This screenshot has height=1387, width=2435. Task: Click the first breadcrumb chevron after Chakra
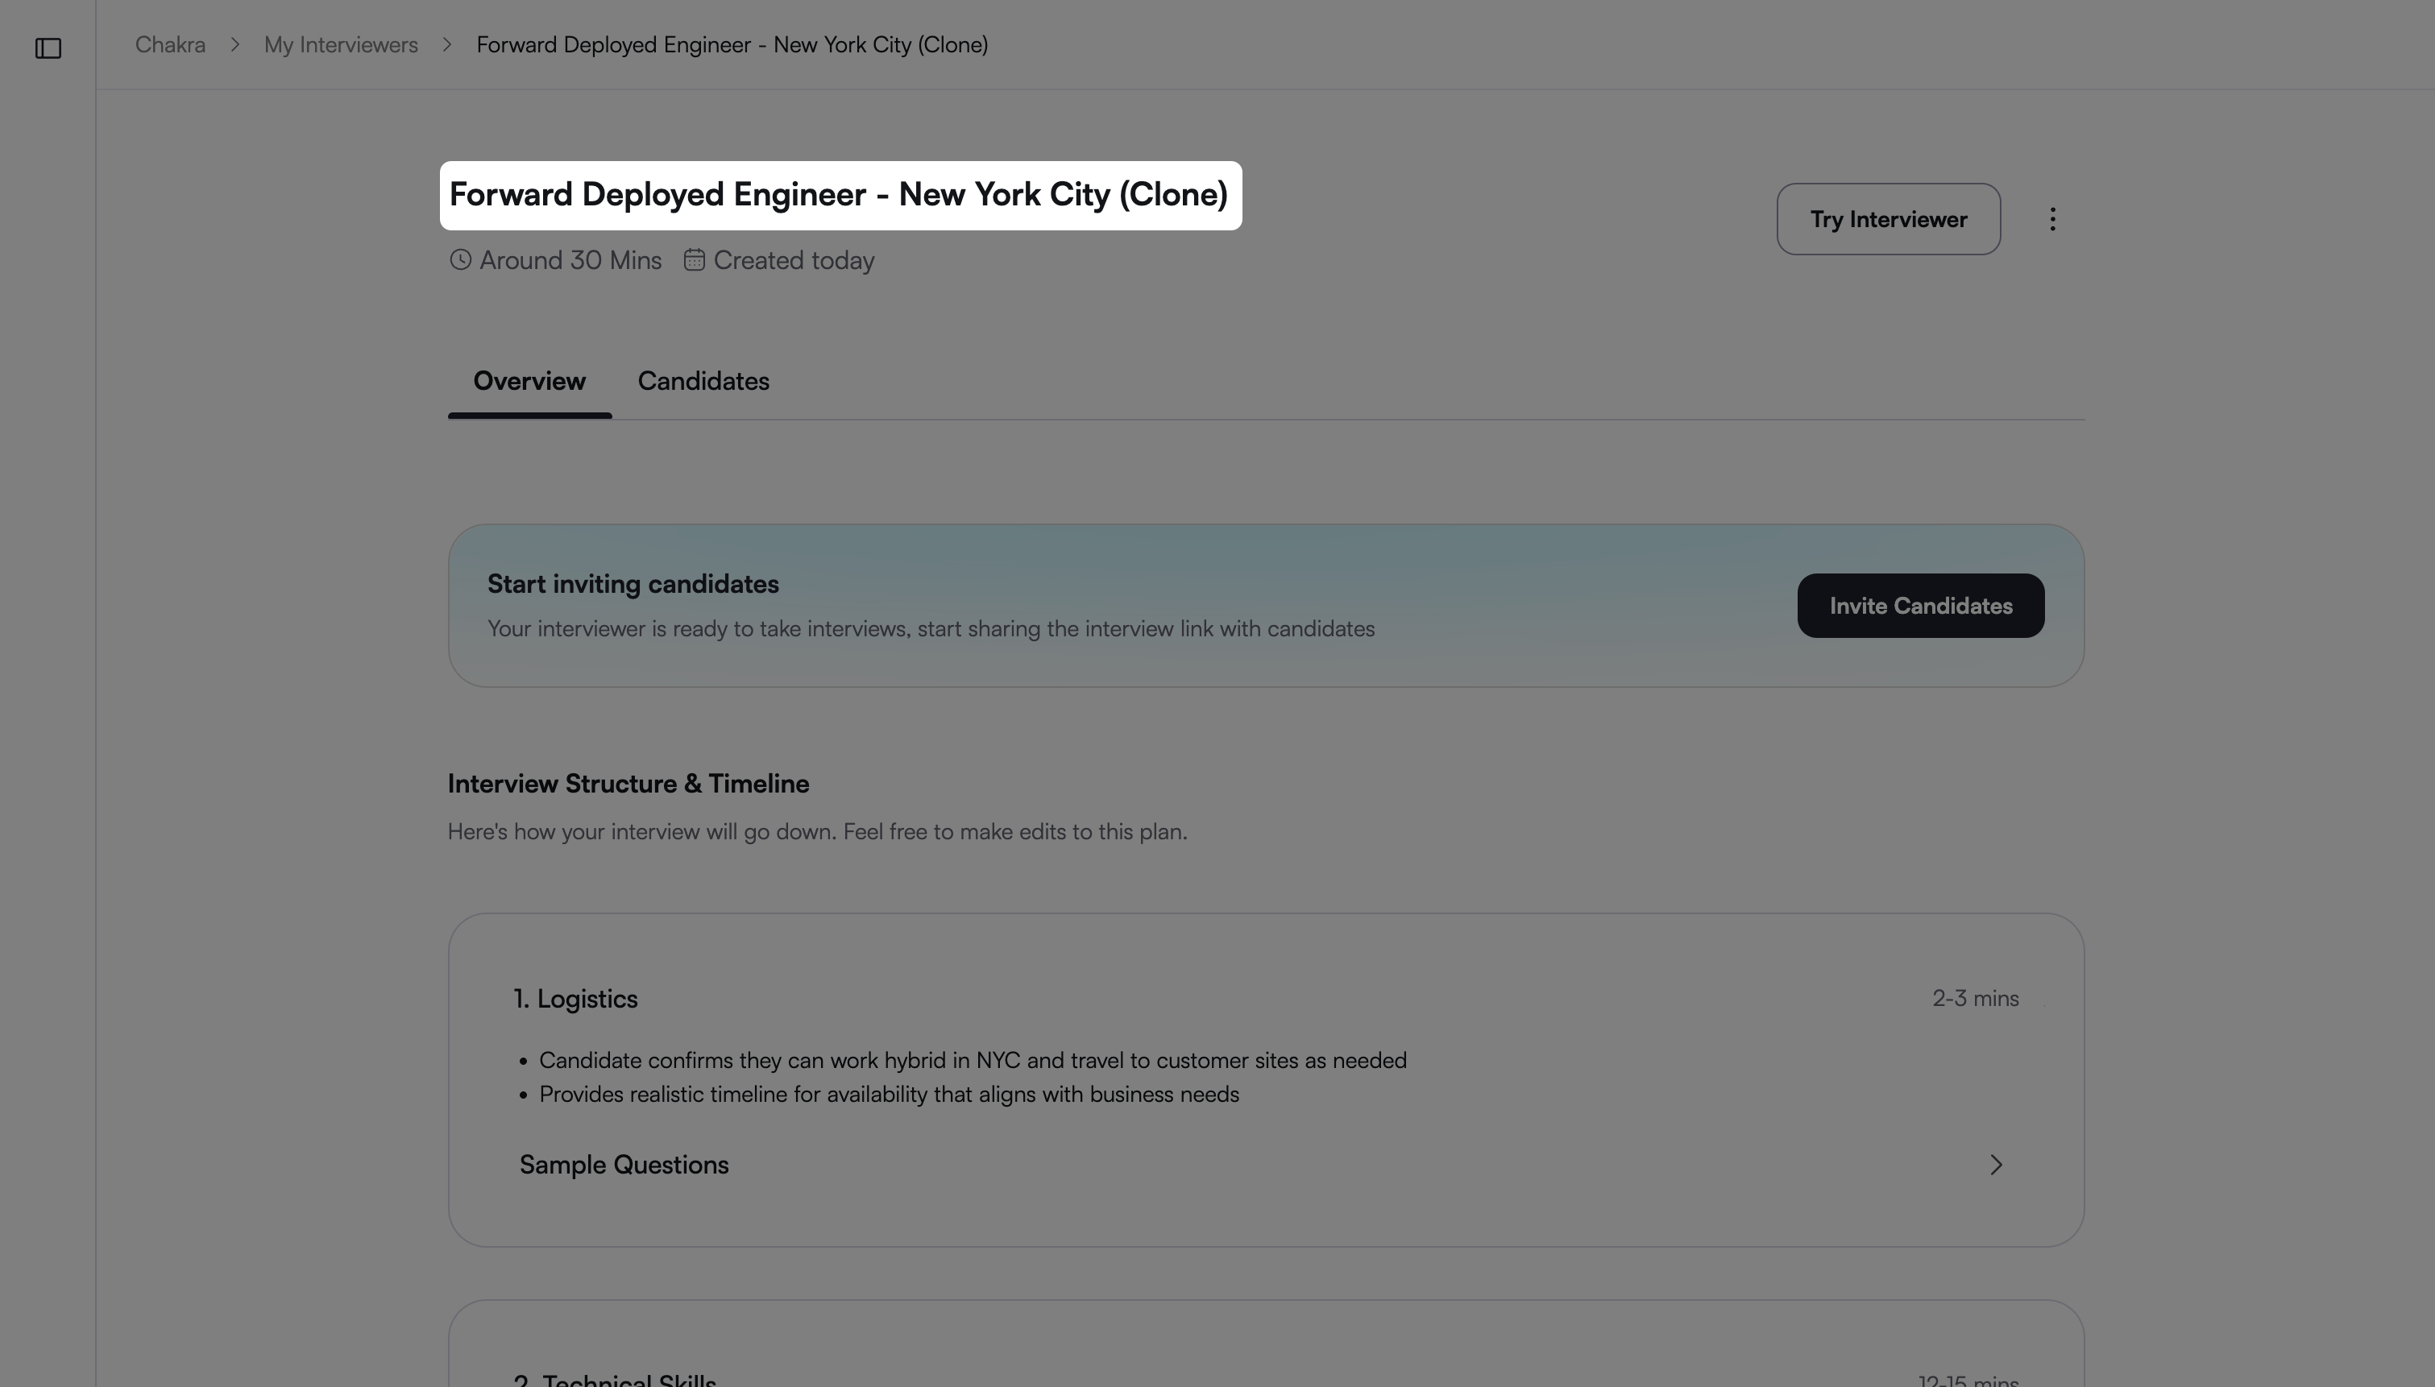(234, 45)
